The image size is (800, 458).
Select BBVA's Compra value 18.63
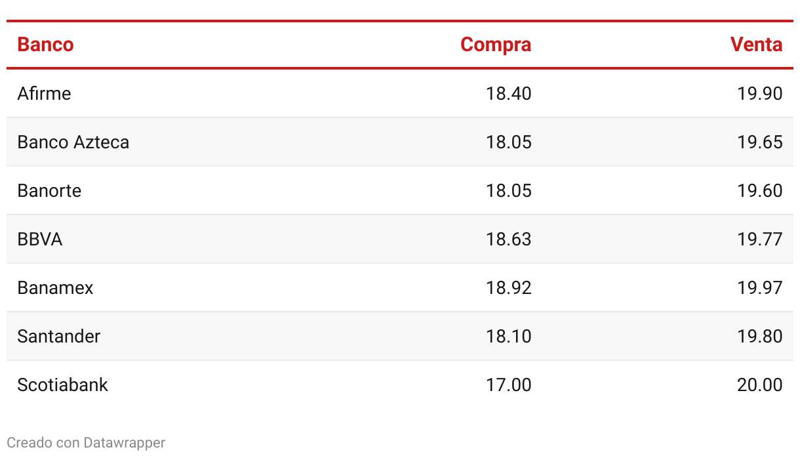pos(509,239)
